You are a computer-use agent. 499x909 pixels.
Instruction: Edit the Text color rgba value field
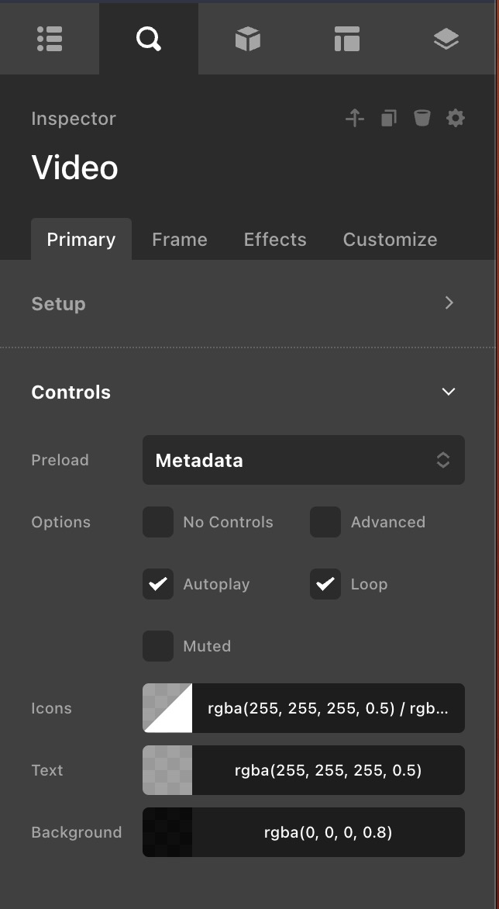coord(328,770)
